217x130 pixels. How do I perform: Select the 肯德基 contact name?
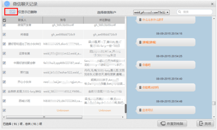[25, 34]
